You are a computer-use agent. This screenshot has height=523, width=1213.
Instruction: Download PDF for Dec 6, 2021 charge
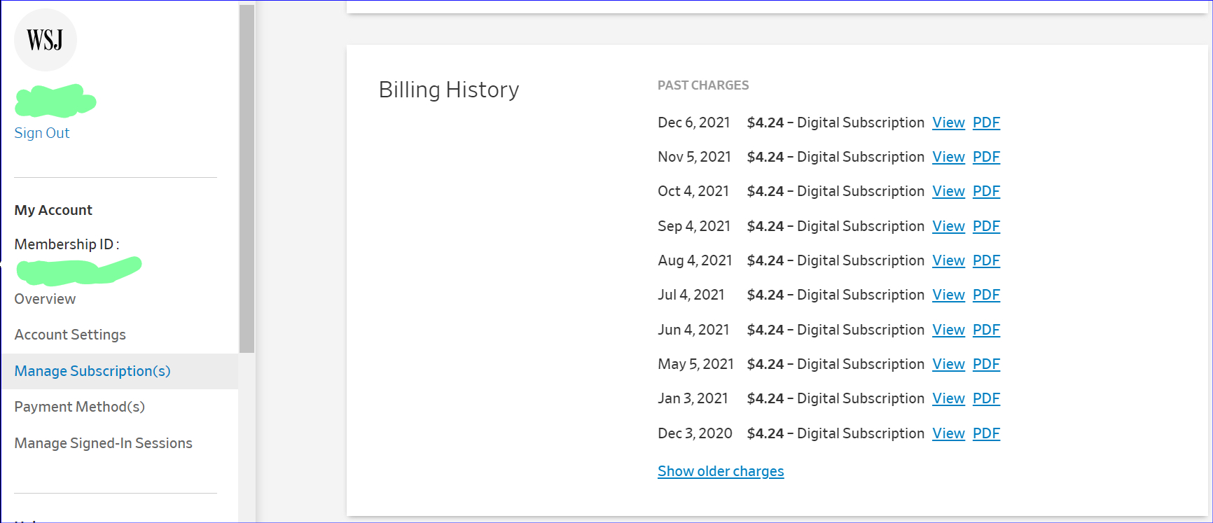click(x=986, y=123)
